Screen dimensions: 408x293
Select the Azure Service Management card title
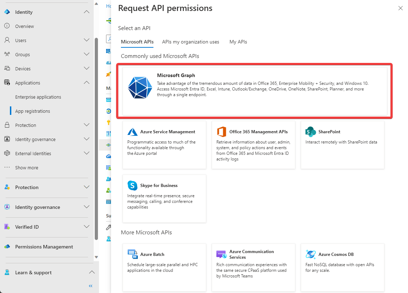pos(168,132)
